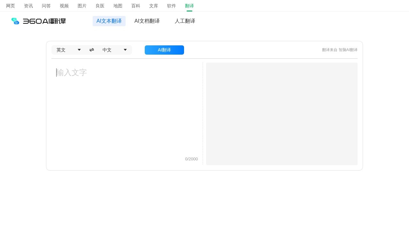Open the 百科 navigation item

click(136, 6)
